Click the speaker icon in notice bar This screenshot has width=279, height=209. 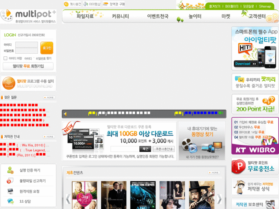(x=66, y=114)
